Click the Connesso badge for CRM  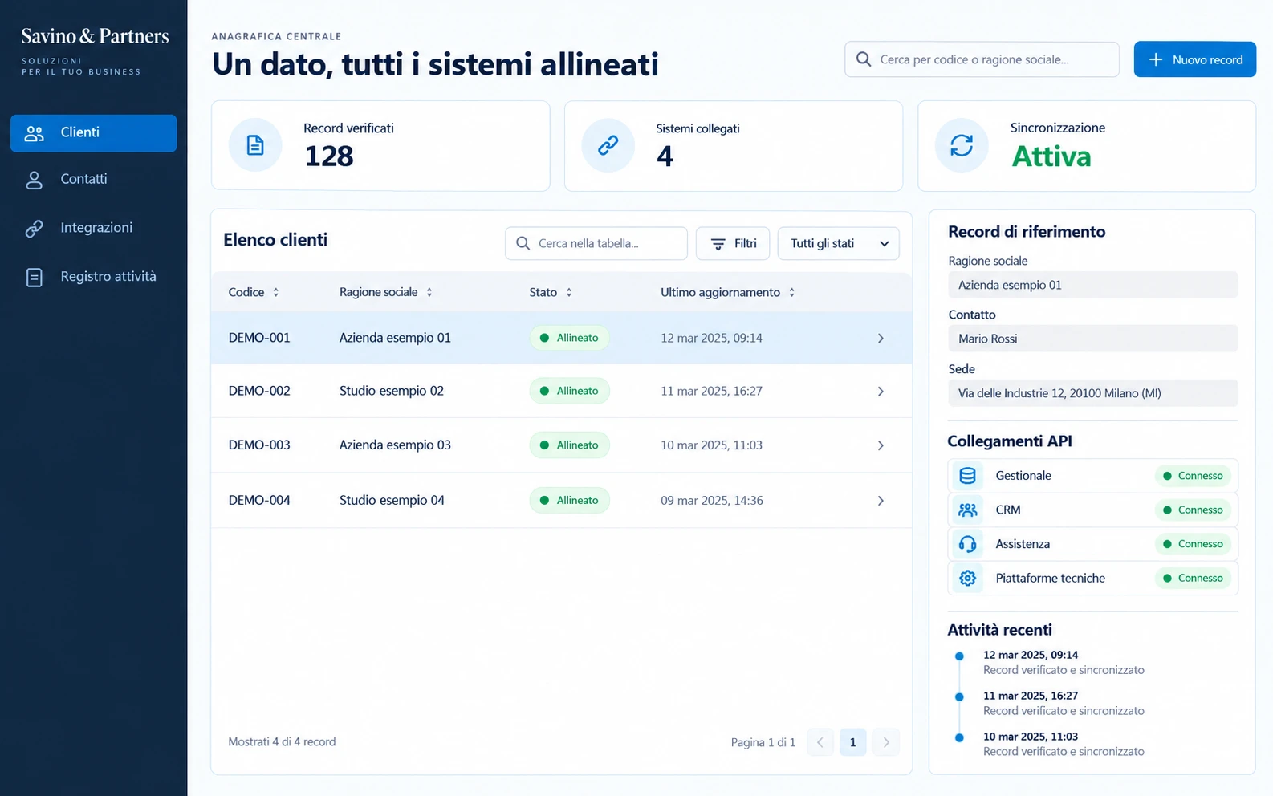click(1193, 510)
